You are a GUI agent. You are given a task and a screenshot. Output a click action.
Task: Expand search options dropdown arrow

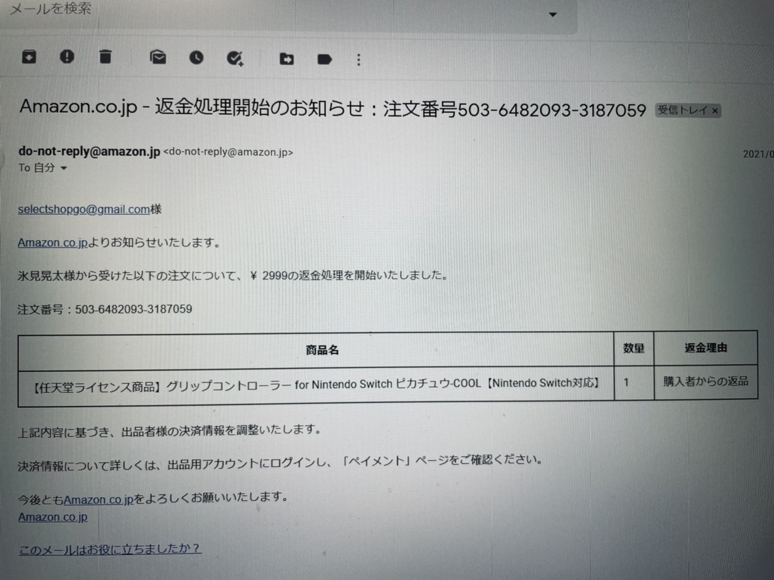(x=553, y=15)
